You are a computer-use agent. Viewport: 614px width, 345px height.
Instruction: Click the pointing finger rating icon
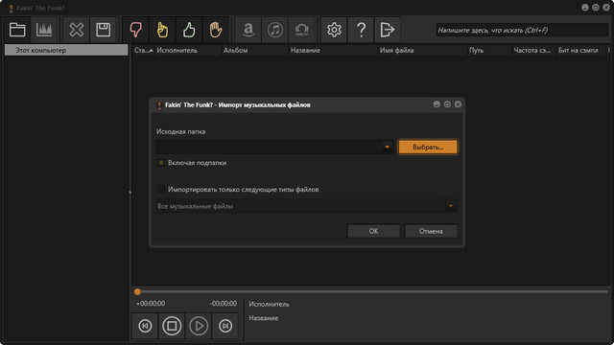162,30
